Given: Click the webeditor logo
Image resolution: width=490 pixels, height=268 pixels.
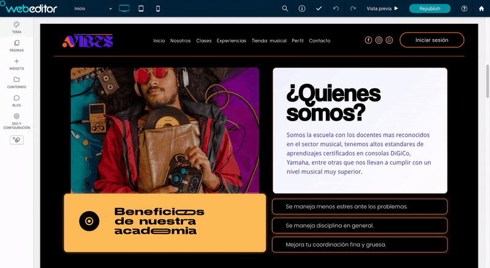Looking at the screenshot, I should (29, 8).
